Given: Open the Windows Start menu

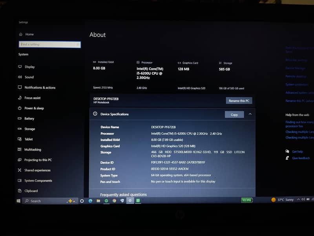Looking at the screenshot, I should pyautogui.click(x=18, y=201).
